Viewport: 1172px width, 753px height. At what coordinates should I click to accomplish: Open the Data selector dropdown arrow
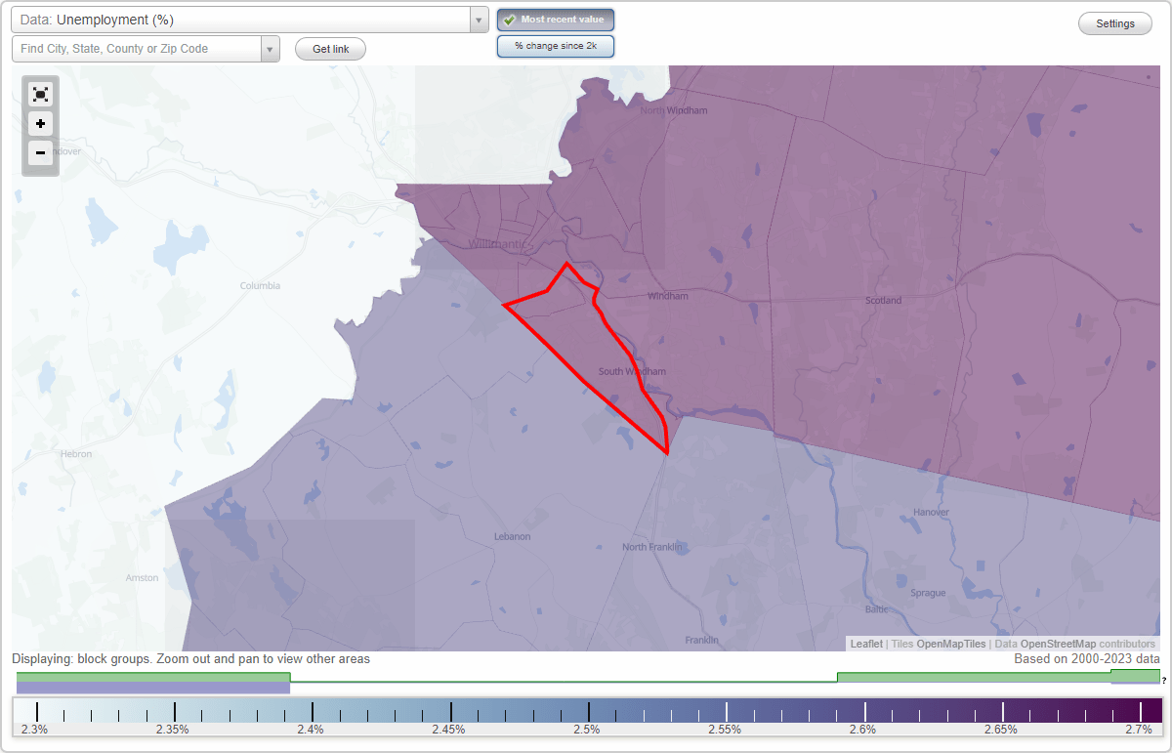(478, 19)
